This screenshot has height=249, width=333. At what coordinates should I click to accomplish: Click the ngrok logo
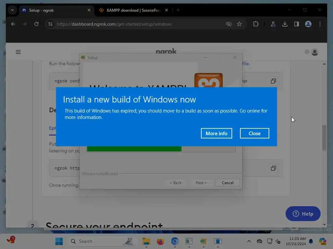click(166, 51)
